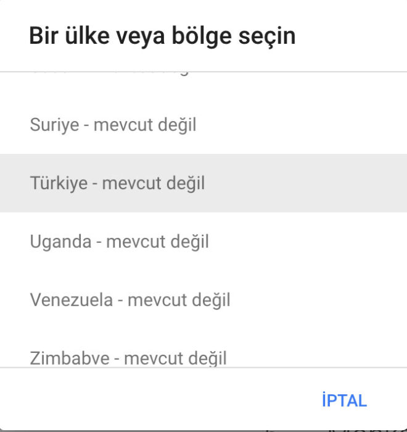Select the Venezuela list entry

click(x=203, y=300)
